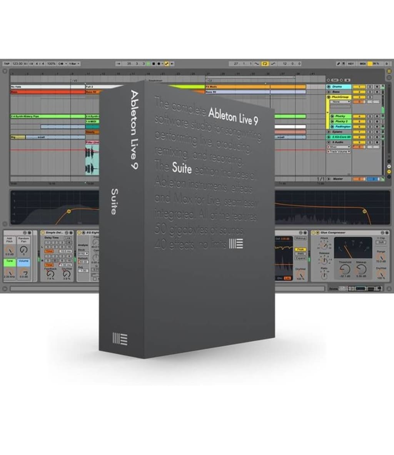The width and height of the screenshot is (394, 455).
Task: Unfold the Plucky track
Action: pos(332,116)
